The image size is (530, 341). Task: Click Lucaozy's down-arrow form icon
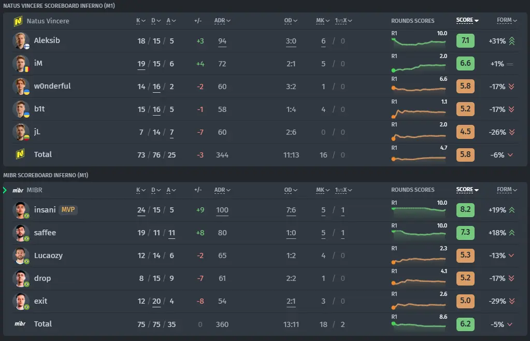coord(511,255)
